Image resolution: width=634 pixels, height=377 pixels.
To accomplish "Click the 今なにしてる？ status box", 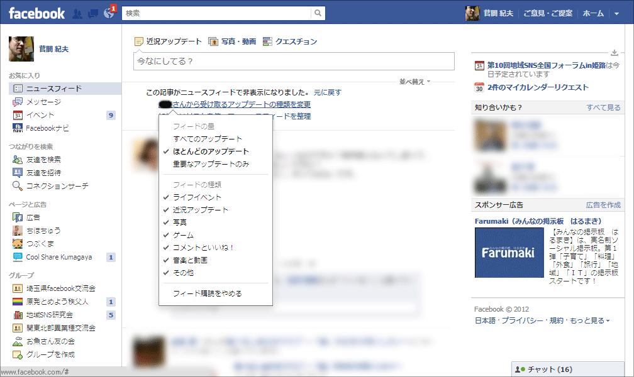I will coord(294,62).
